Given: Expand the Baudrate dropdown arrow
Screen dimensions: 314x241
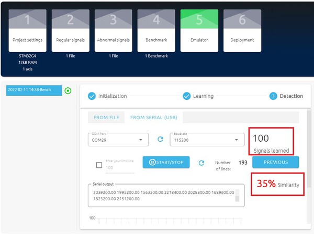Looking at the screenshot, I should pyautogui.click(x=237, y=140).
